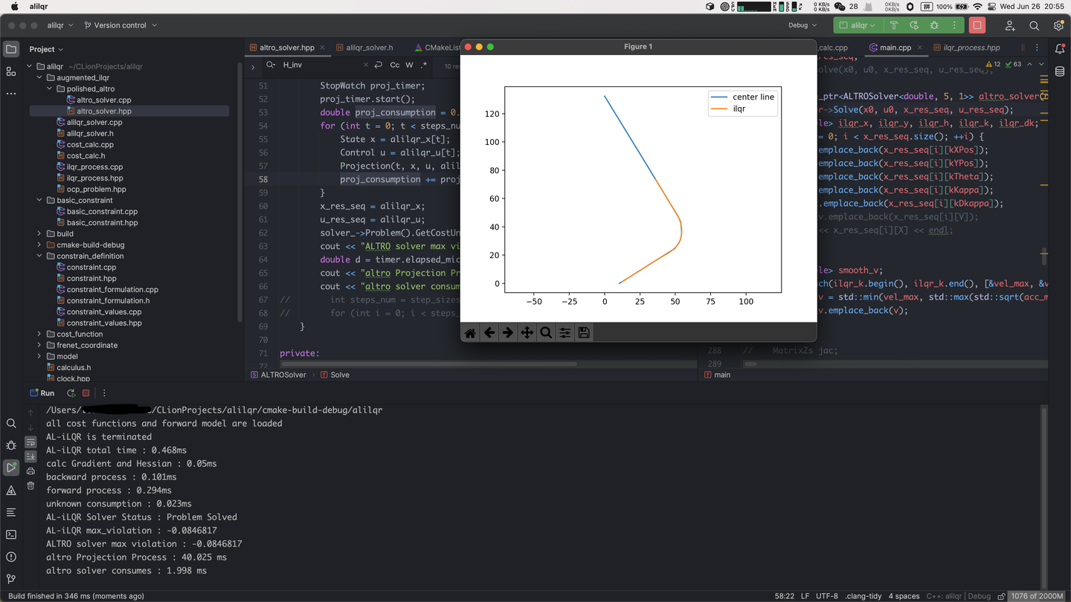The image size is (1071, 602).
Task: Click the H_inv search input field
Action: 320,65
